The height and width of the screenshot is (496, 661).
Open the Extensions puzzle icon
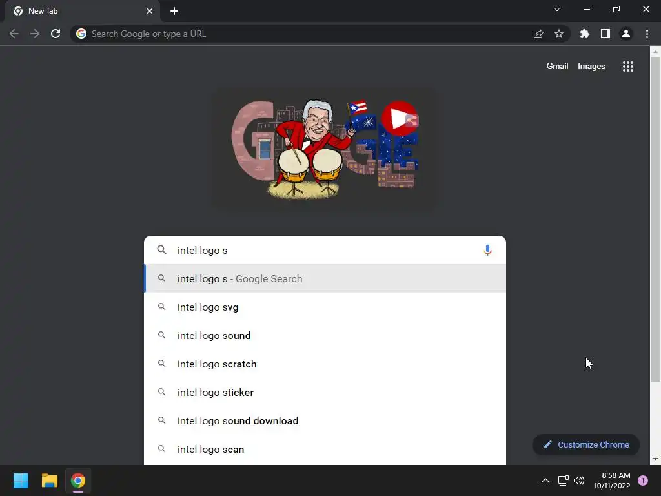[585, 34]
